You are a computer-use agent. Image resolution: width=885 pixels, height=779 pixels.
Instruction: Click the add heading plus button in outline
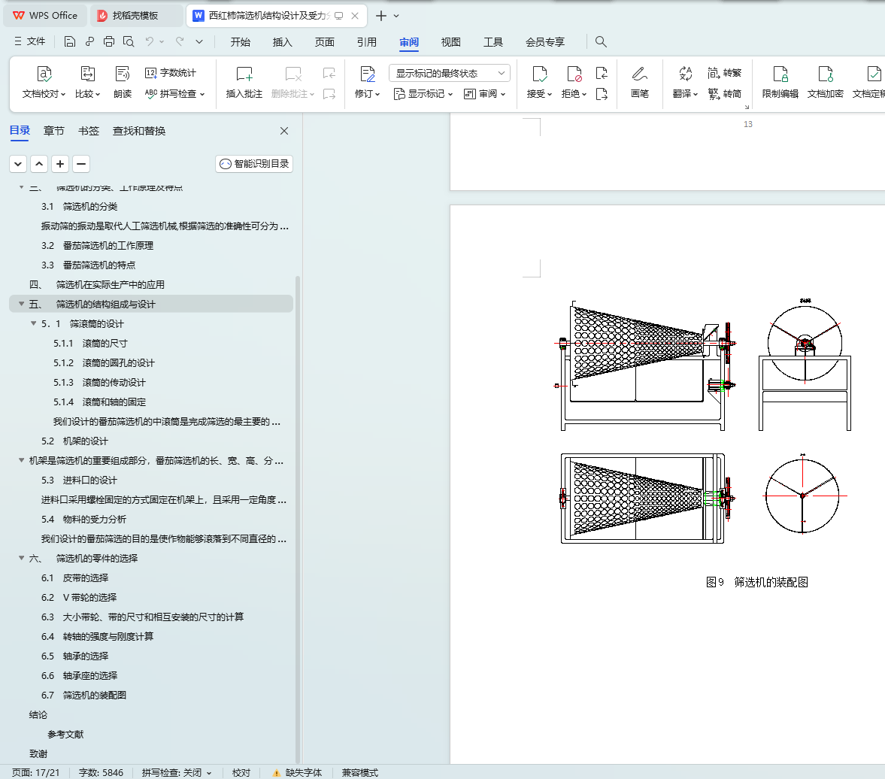60,164
